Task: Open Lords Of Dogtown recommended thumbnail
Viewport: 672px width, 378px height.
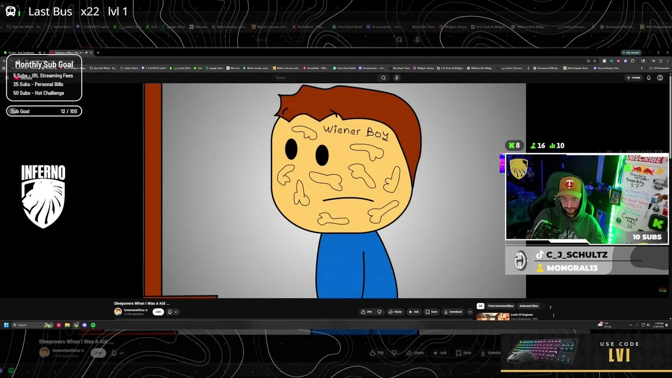Action: [492, 317]
